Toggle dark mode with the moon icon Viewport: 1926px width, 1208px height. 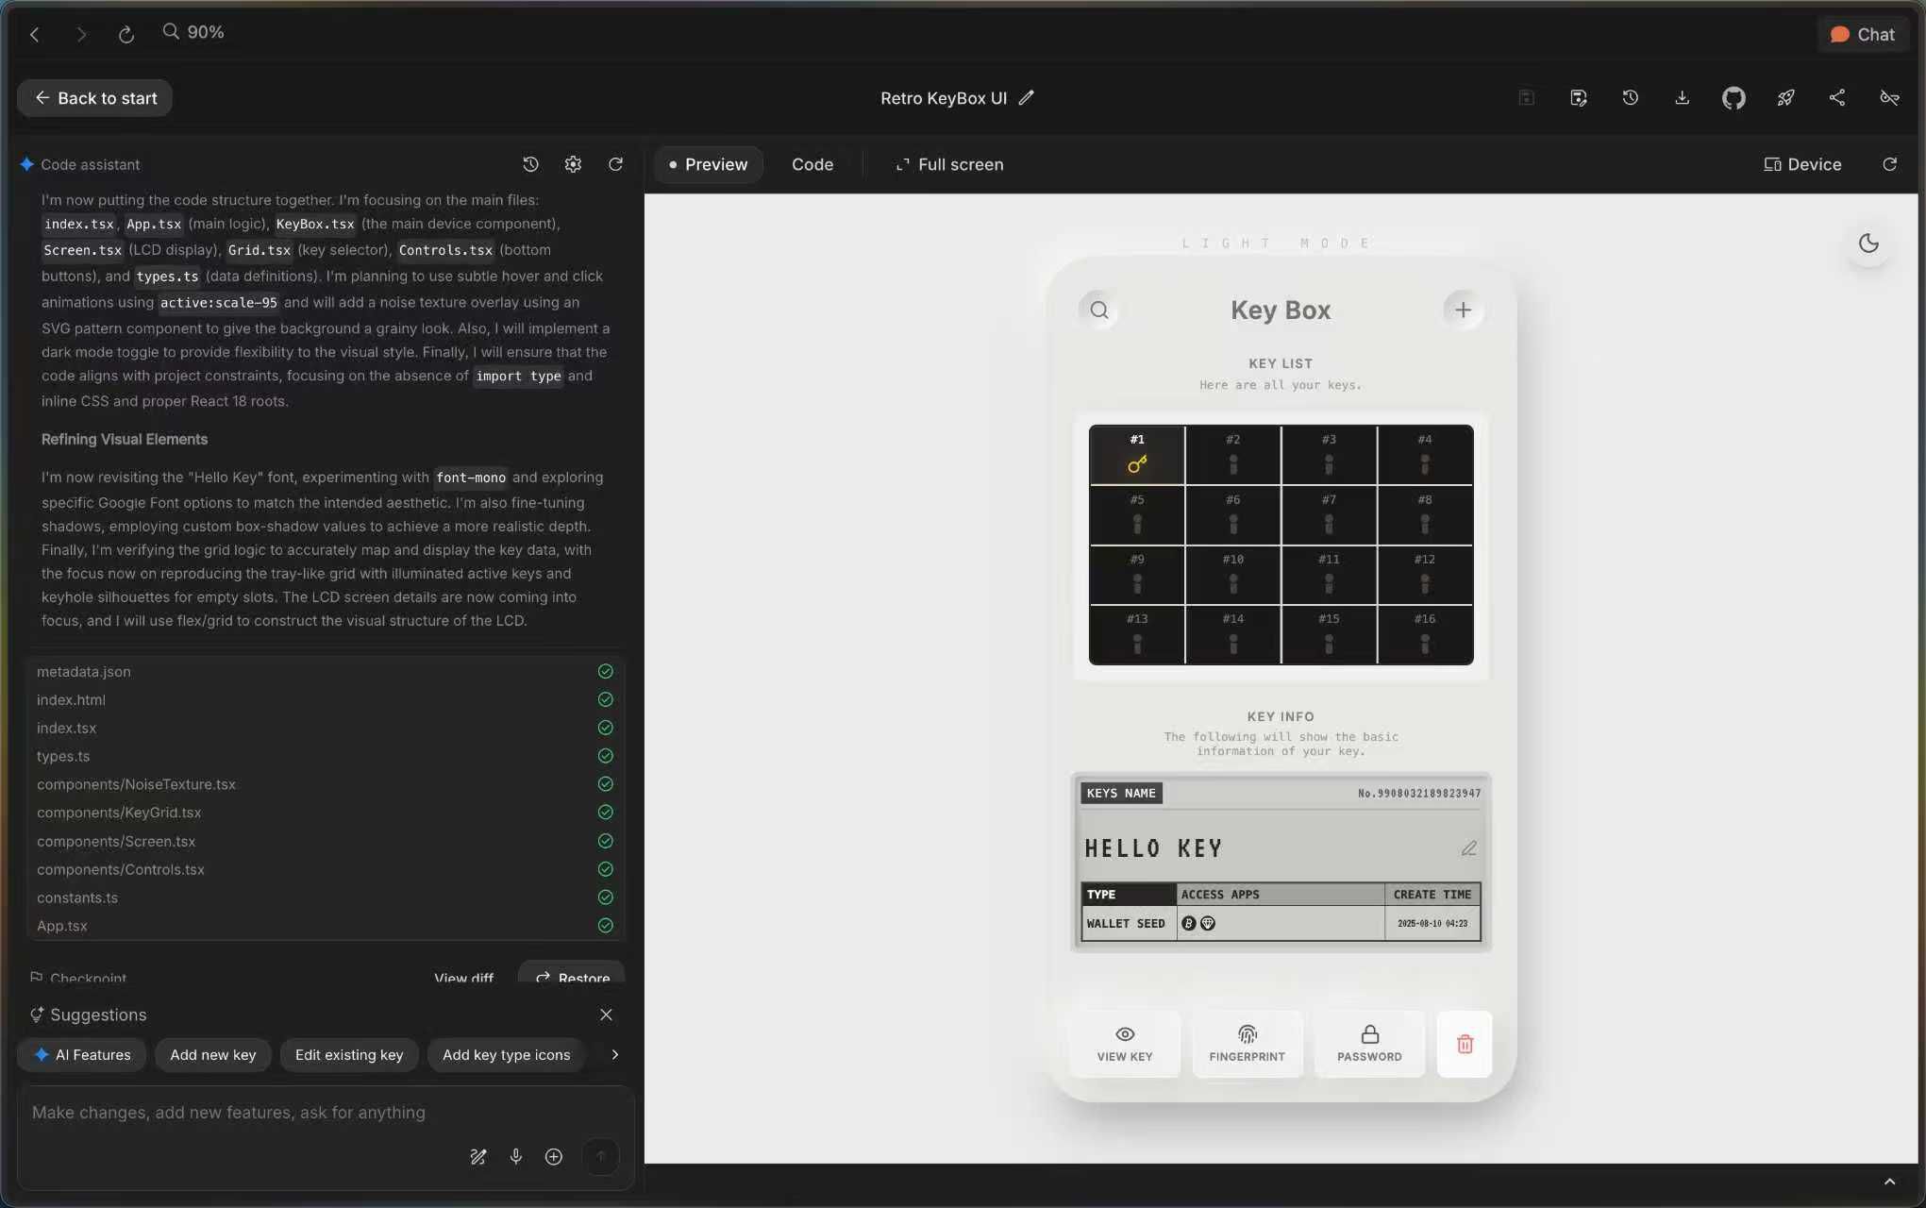click(1868, 243)
